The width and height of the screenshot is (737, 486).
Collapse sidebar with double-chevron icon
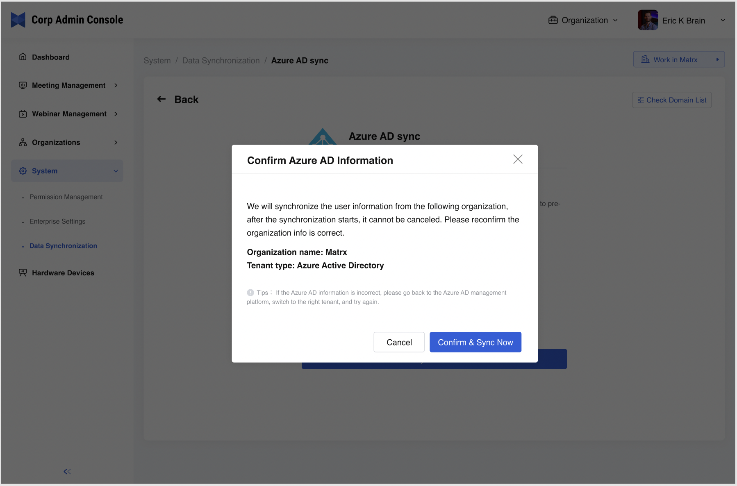click(x=67, y=472)
